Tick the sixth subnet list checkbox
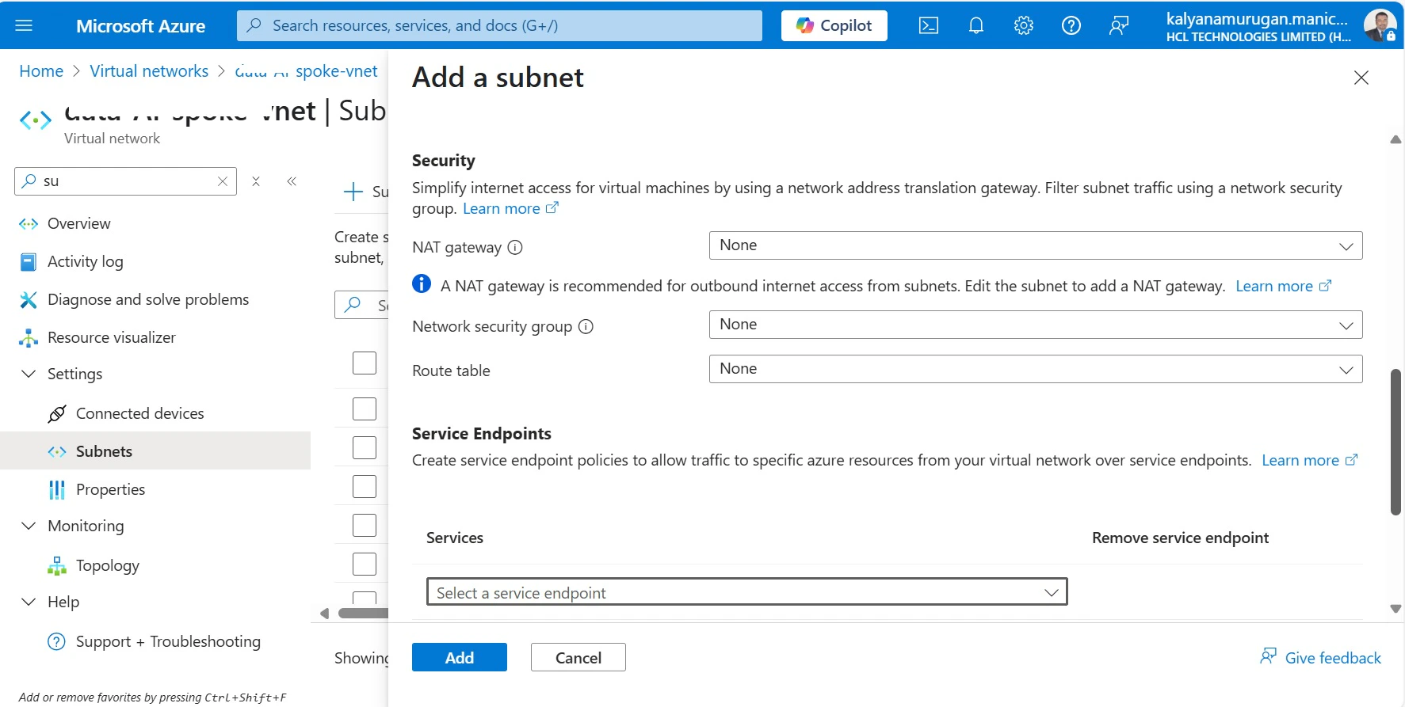This screenshot has width=1405, height=707. [365, 564]
